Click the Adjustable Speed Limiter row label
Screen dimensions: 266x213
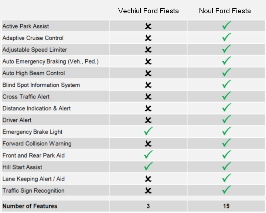click(35, 50)
